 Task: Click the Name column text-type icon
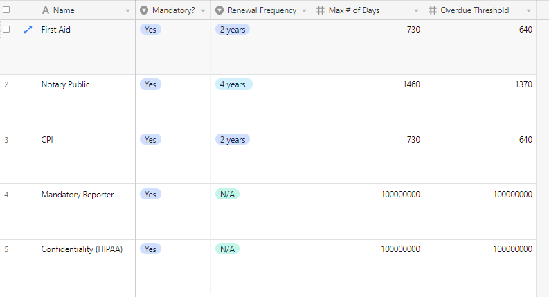coord(46,10)
